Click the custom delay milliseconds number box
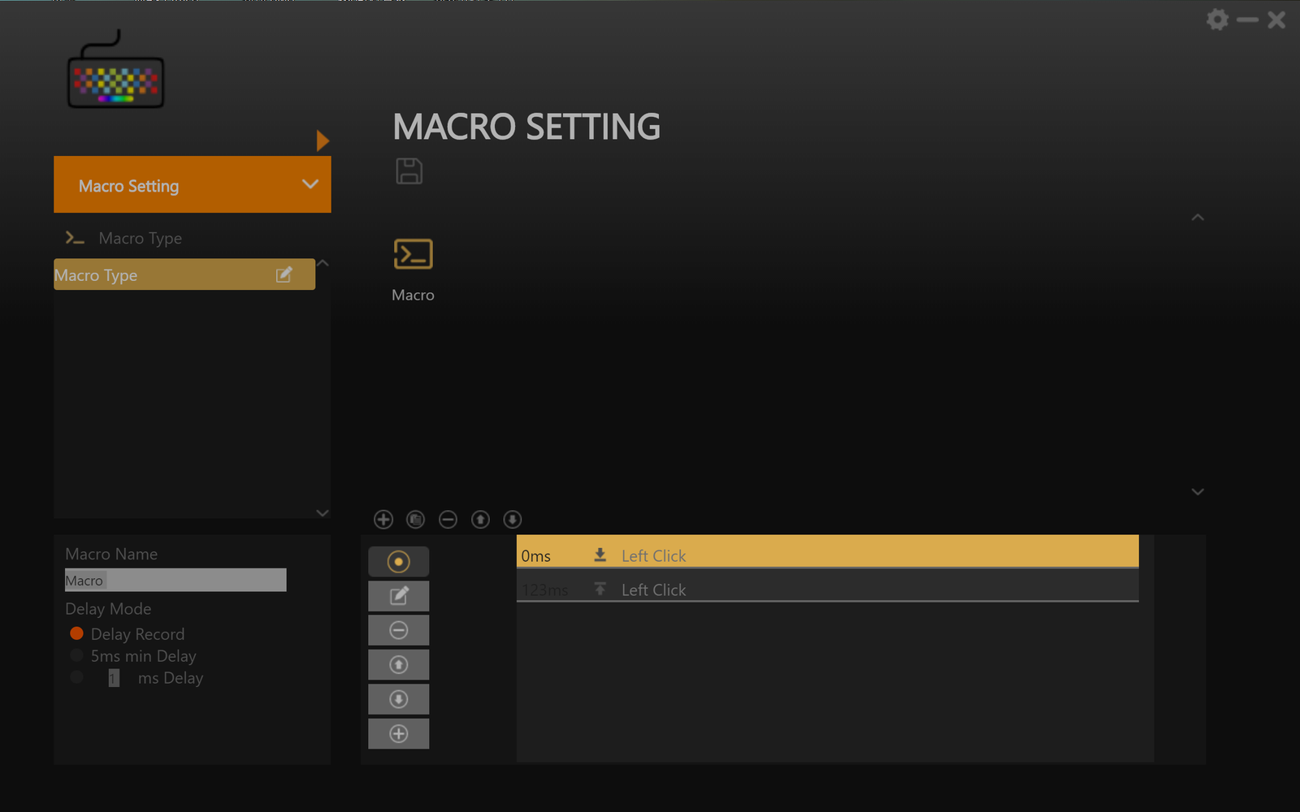Screen dimensions: 1300x812 [114, 678]
